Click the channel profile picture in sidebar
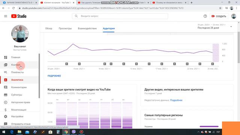Screen dimensions: 240x135 click(x=20, y=34)
